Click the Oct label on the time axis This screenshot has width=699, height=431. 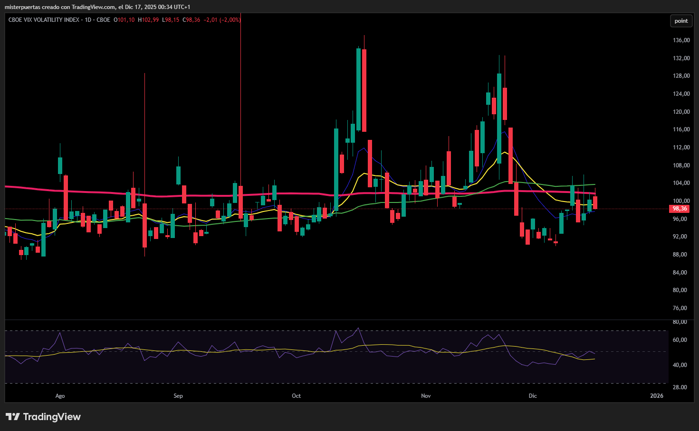(297, 396)
